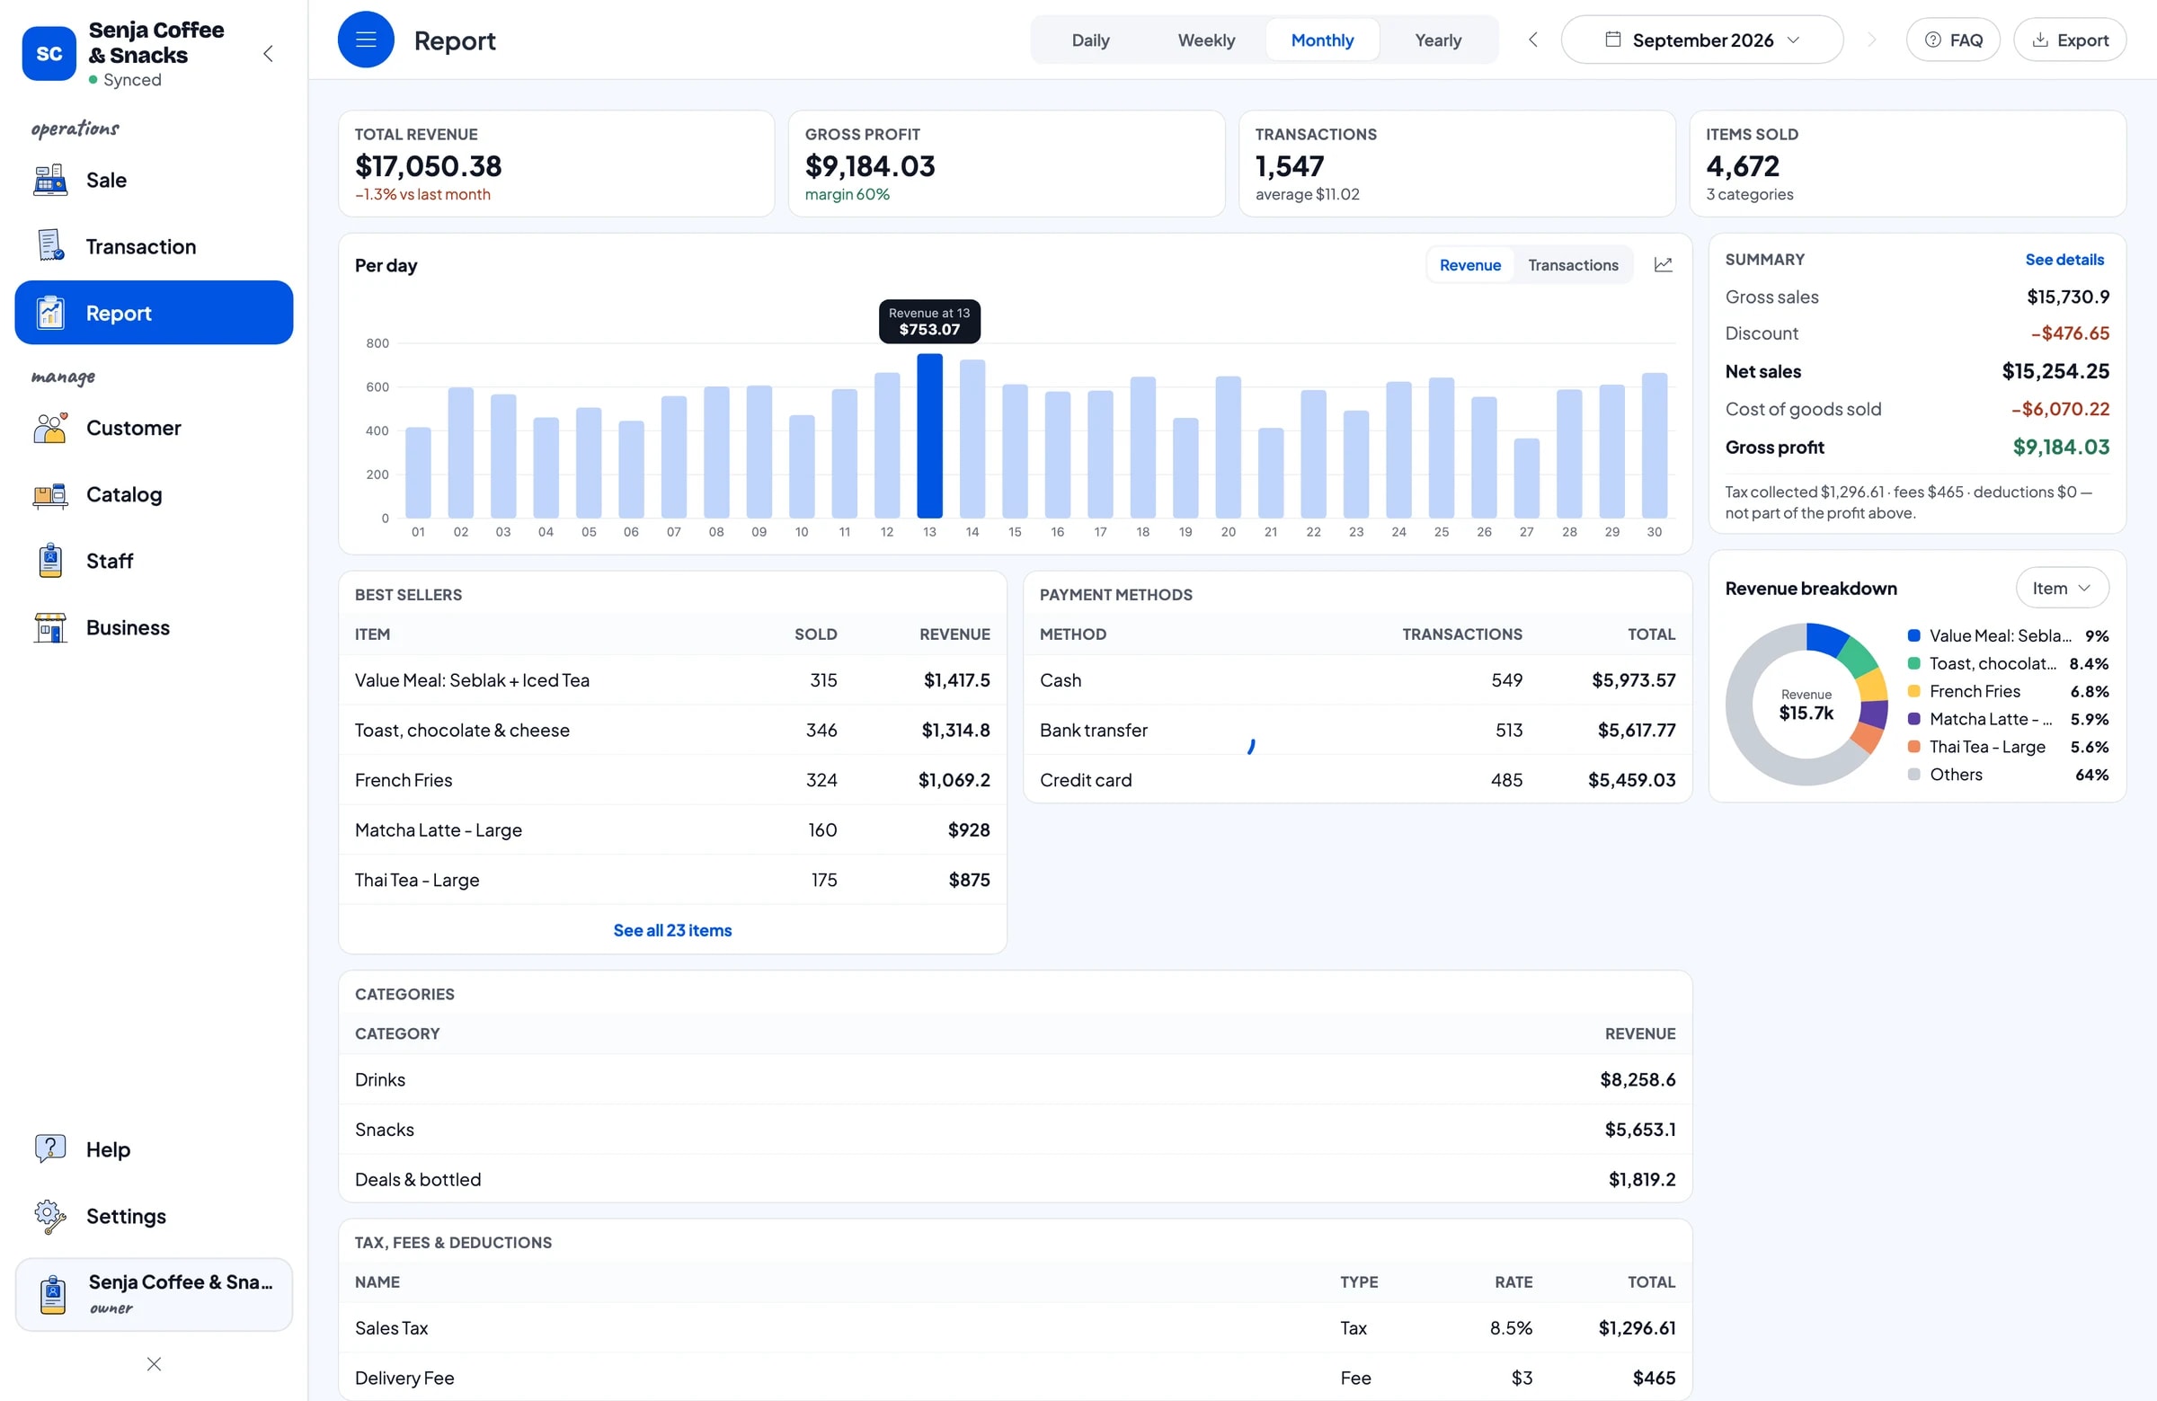This screenshot has height=1401, width=2157.
Task: Click See details in Summary
Action: 2064,260
